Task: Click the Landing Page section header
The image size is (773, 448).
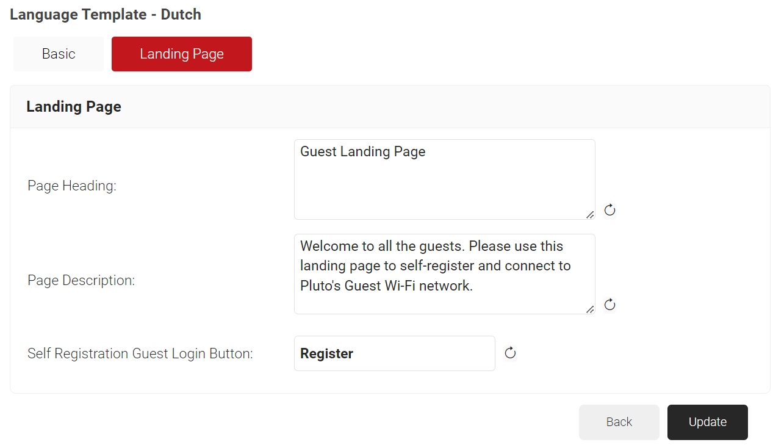Action: pos(74,107)
